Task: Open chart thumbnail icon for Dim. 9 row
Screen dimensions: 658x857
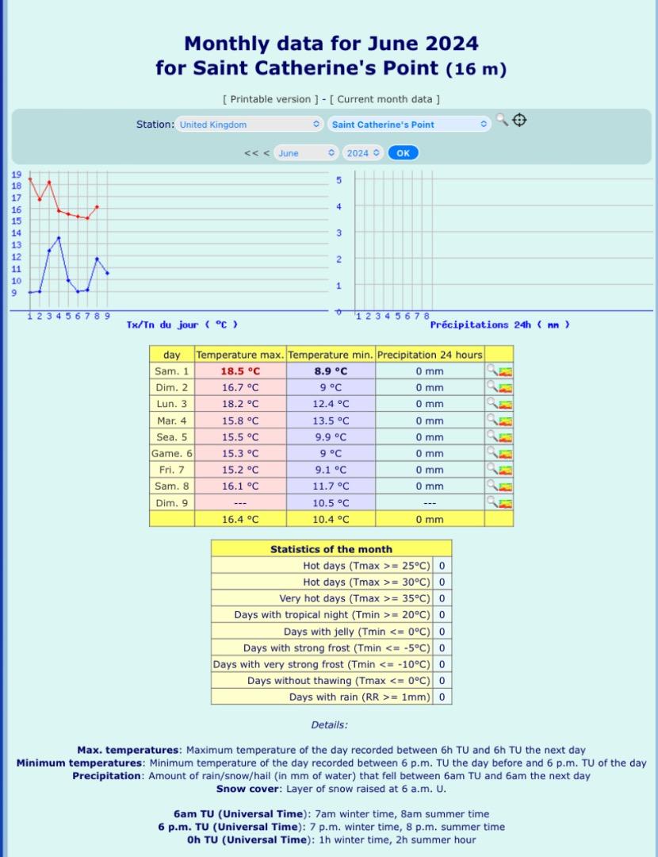Action: pyautogui.click(x=506, y=503)
